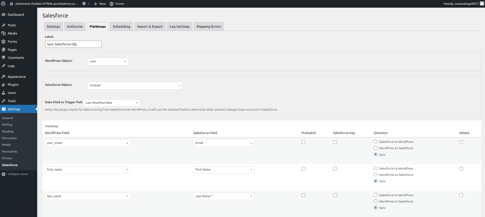The width and height of the screenshot is (485, 217).
Task: Open the first_name WordPress field dropdown
Action: click(88, 170)
